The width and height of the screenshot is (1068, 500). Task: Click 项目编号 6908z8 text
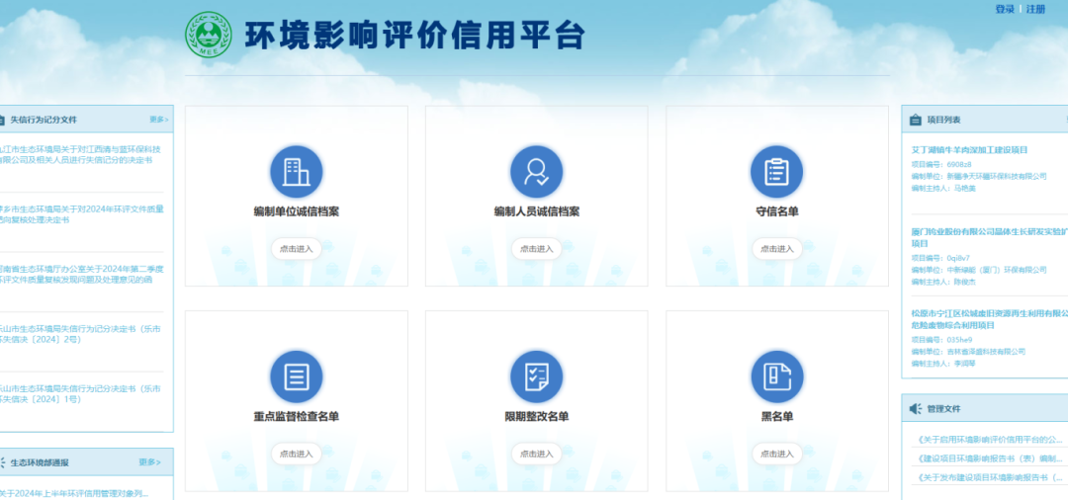(x=941, y=164)
